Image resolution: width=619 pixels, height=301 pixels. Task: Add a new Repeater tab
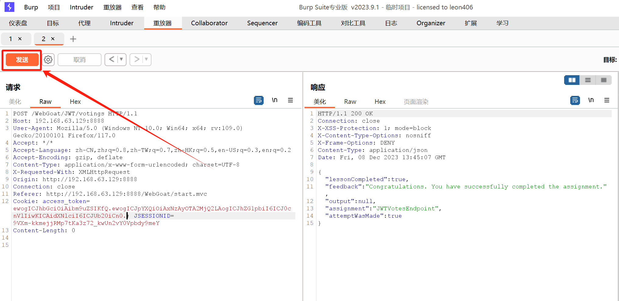click(73, 39)
